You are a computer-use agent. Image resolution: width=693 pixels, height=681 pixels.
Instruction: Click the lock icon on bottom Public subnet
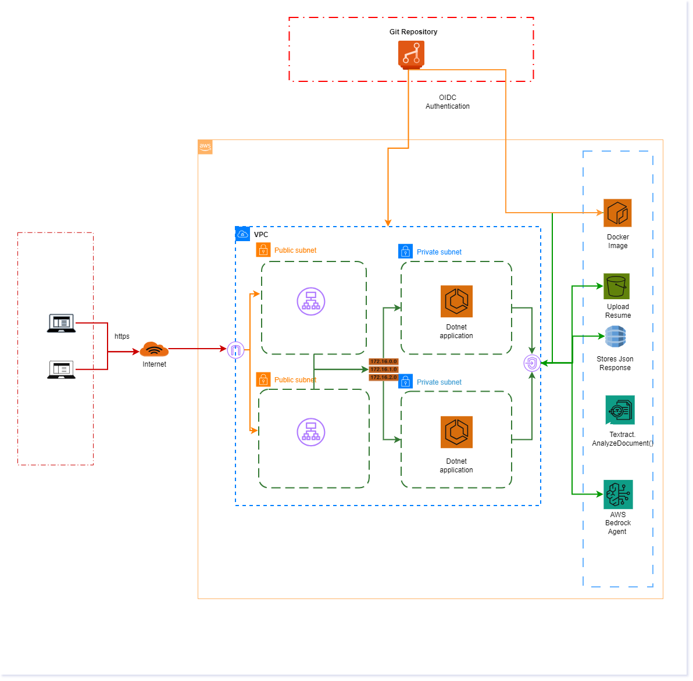[x=263, y=379]
